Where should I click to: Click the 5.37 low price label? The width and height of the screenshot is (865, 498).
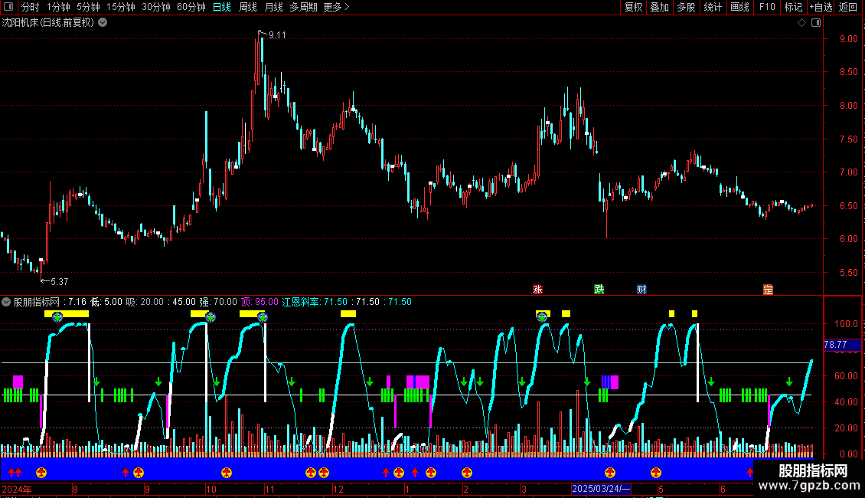pos(60,282)
